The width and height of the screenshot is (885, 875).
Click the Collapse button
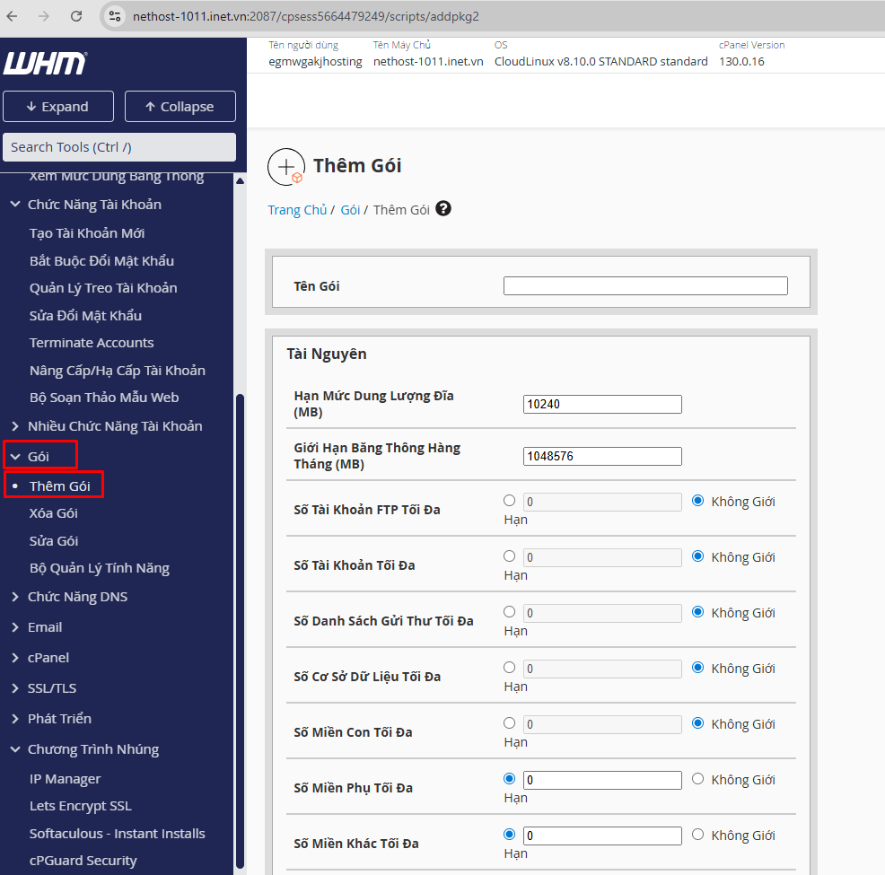pyautogui.click(x=180, y=106)
